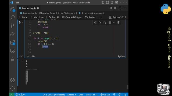The height and width of the screenshot is (96, 172).
Task: Start Go Live server
Action: pos(105,95)
